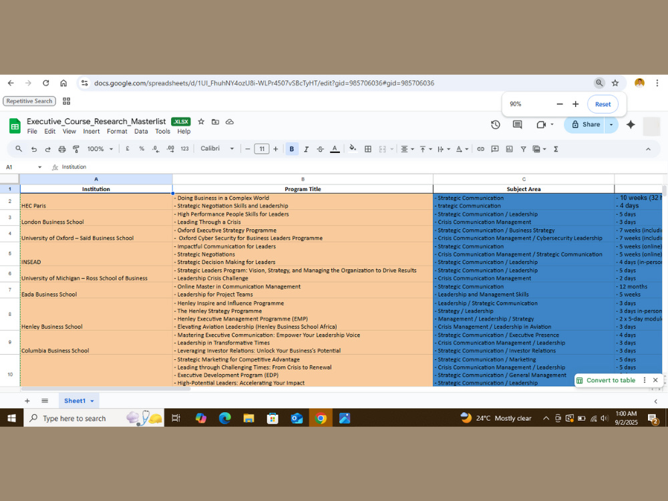The width and height of the screenshot is (668, 501).
Task: Open the Insert menu
Action: [x=91, y=131]
